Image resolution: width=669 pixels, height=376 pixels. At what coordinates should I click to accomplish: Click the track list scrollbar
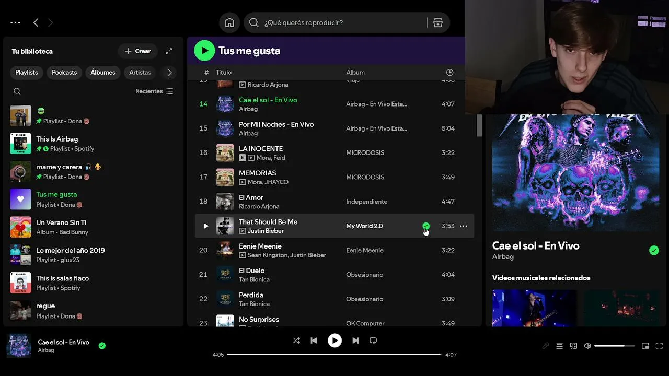click(x=479, y=125)
